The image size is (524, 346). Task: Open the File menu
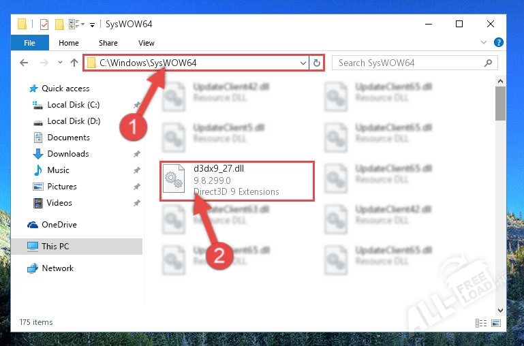29,42
